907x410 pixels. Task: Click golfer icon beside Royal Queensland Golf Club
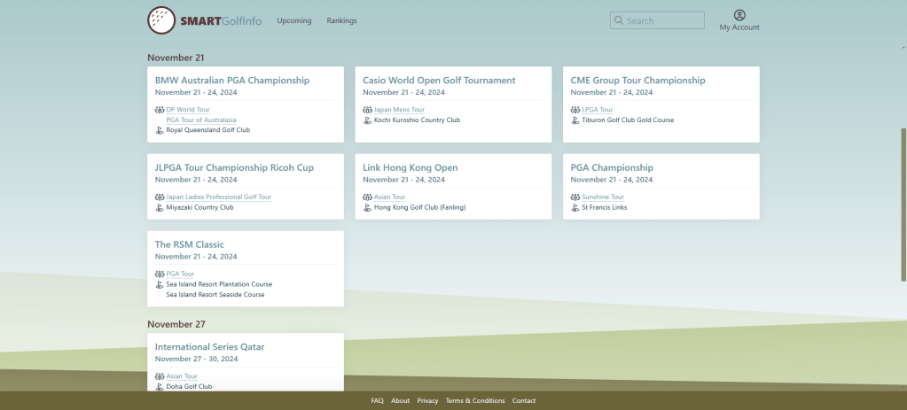(x=160, y=129)
